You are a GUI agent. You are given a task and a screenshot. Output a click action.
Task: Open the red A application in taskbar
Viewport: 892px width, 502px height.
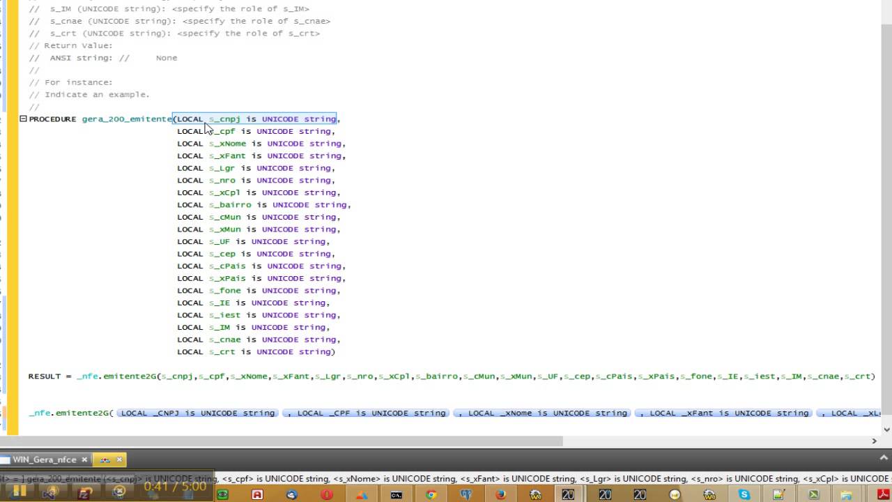tap(257, 494)
